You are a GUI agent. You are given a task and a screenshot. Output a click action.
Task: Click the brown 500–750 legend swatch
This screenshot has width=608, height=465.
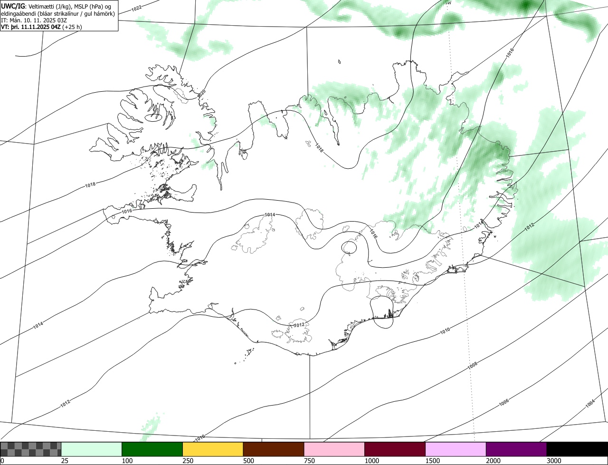tap(274, 449)
